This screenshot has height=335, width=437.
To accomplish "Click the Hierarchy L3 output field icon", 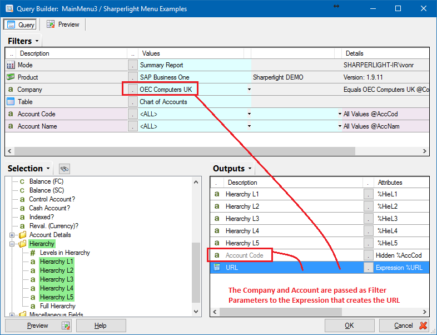I will point(217,219).
